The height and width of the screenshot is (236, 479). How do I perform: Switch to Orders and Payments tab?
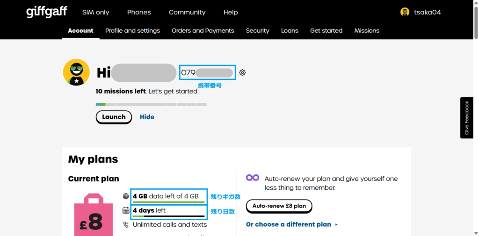[203, 30]
